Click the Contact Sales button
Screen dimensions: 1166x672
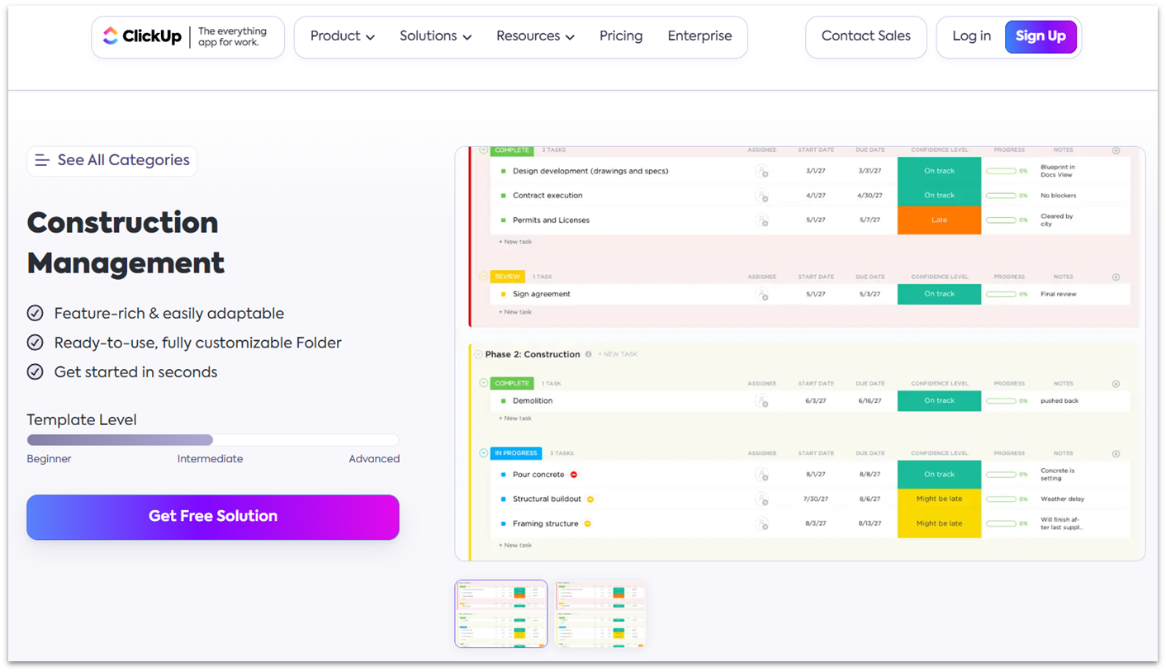[x=866, y=36]
